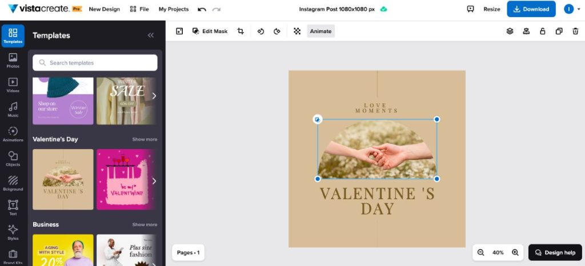The height and width of the screenshot is (266, 585).
Task: Show next templates in the top row
Action: (154, 96)
